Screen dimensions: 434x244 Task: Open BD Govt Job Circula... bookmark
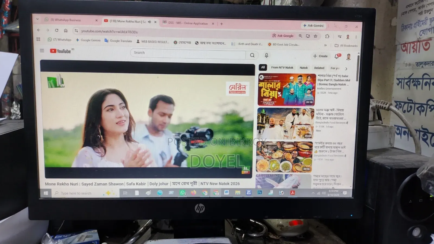point(283,44)
